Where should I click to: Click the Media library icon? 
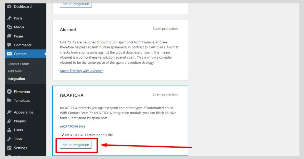[x=9, y=27]
